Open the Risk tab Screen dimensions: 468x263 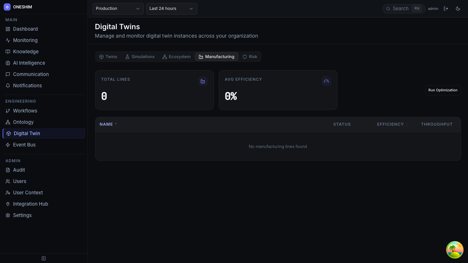click(x=250, y=57)
